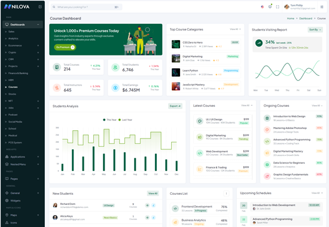Open the Podcast sidebar item
Viewport: 329px width, 227px height.
13,115
